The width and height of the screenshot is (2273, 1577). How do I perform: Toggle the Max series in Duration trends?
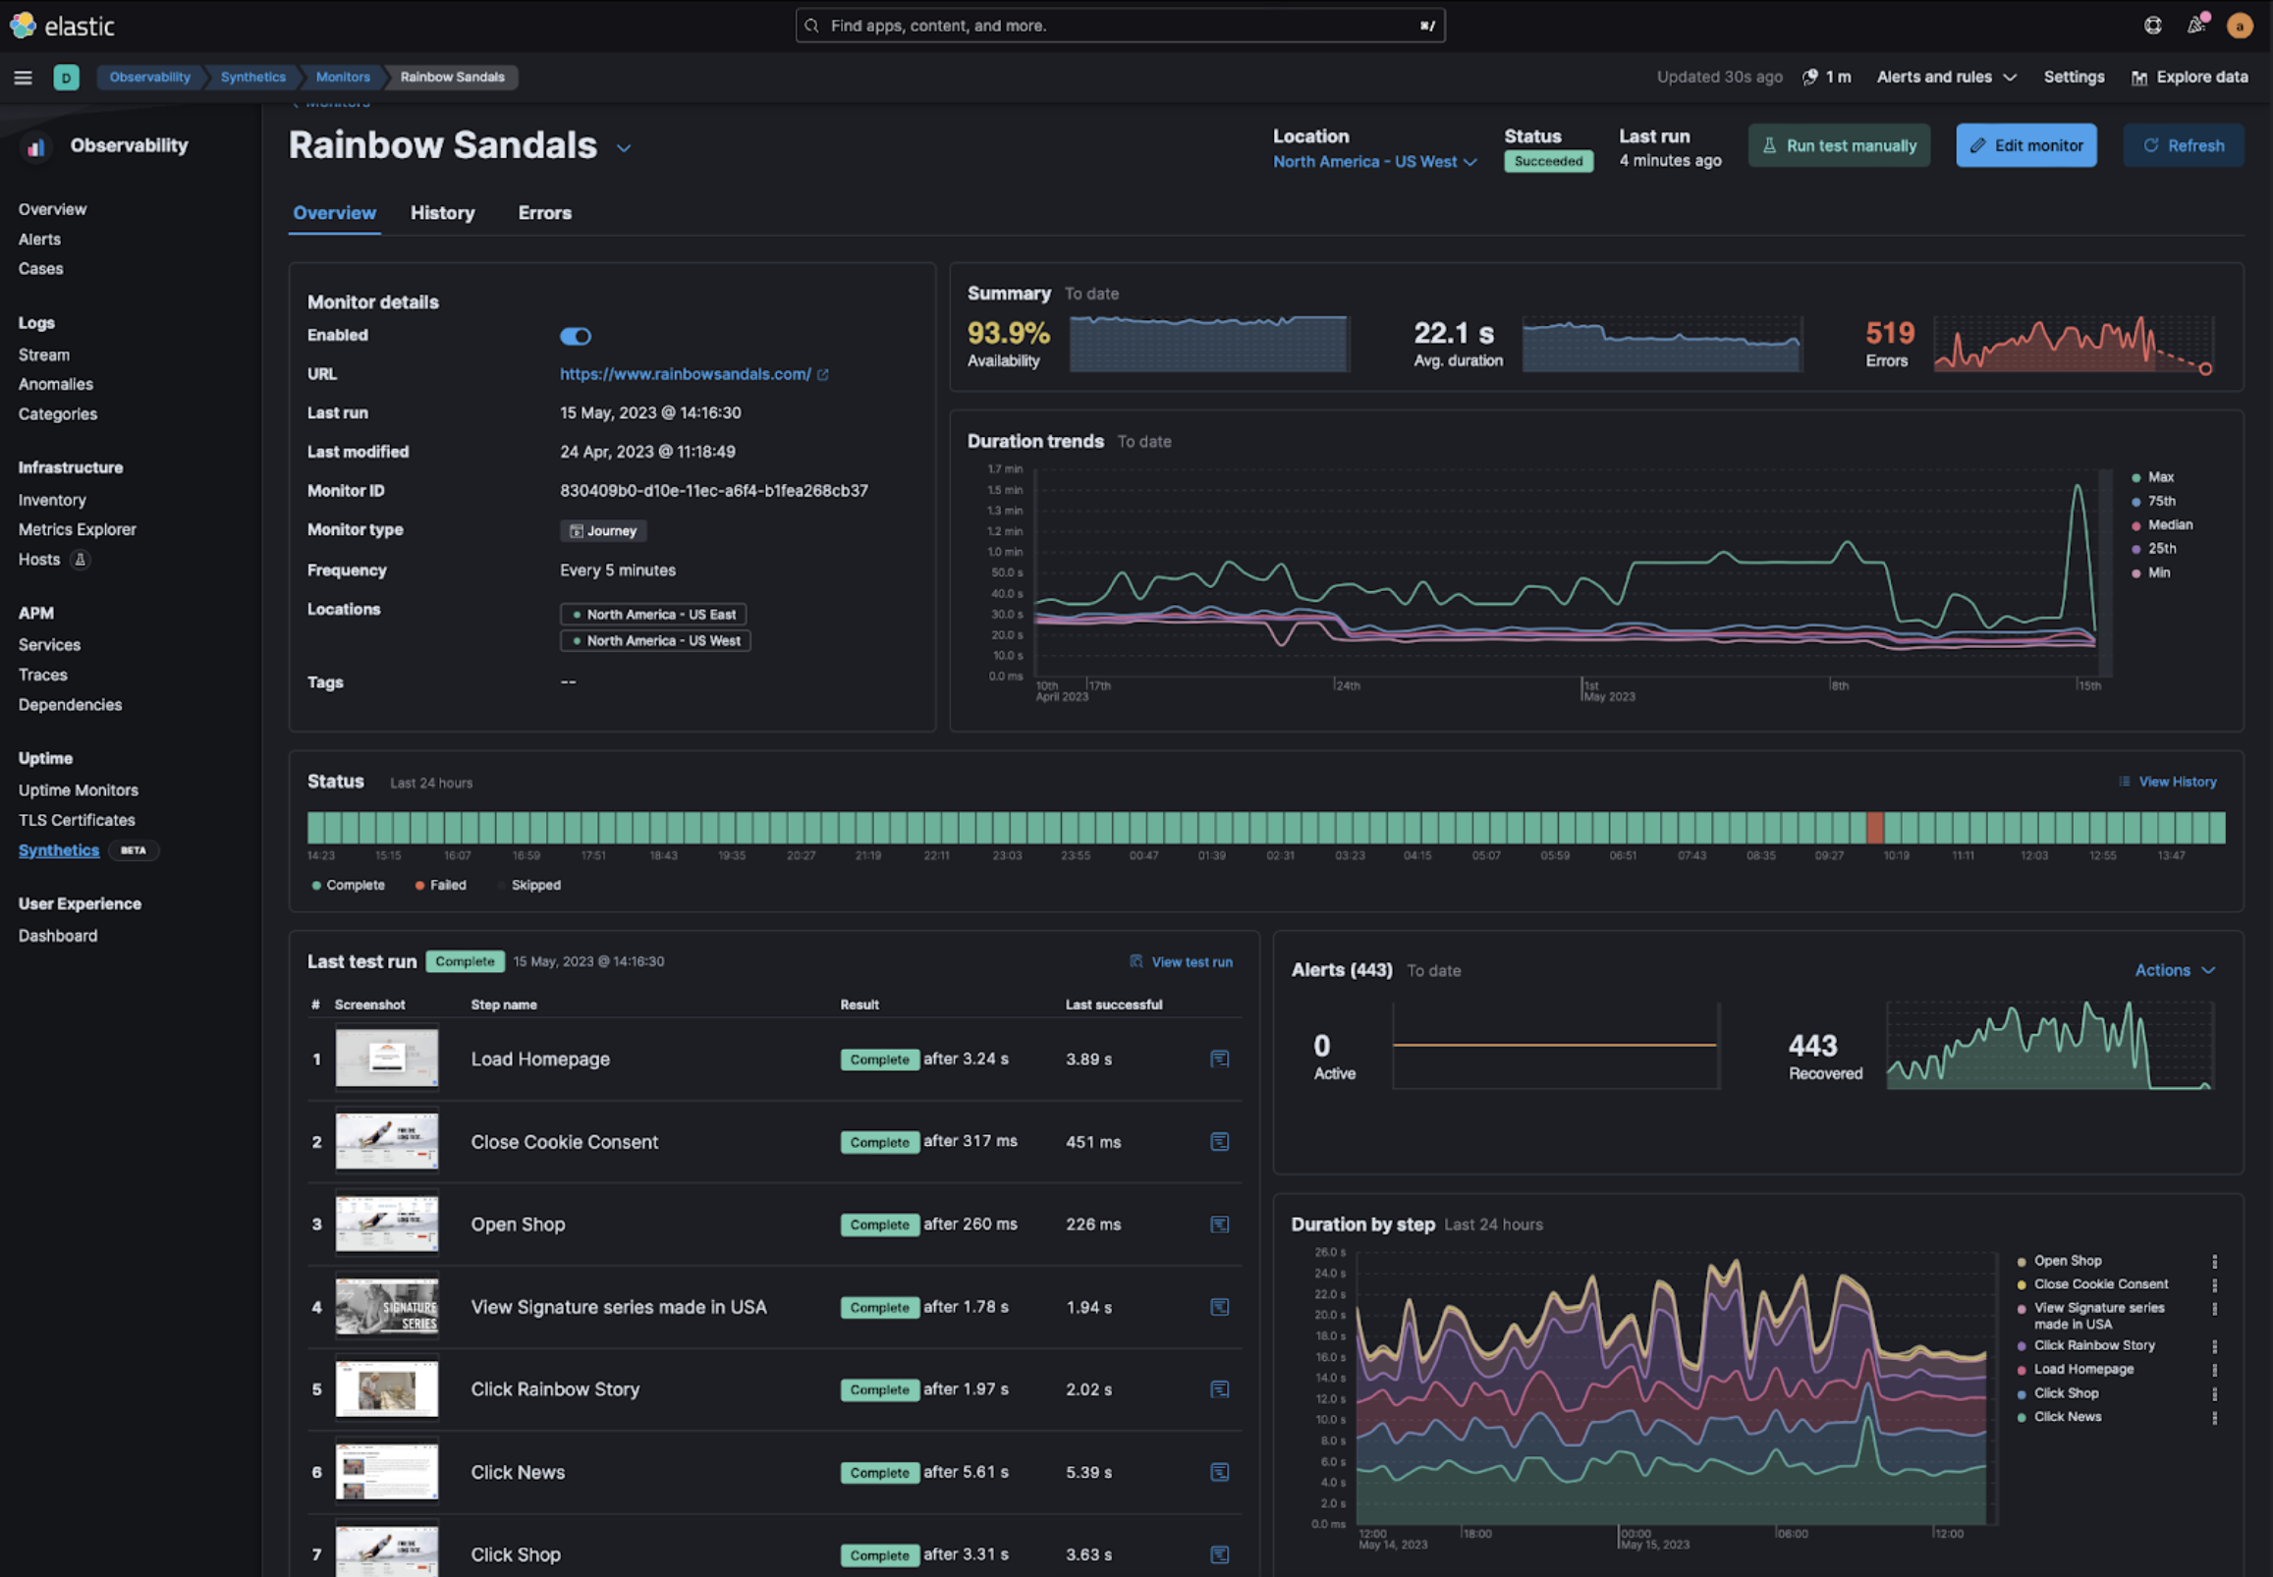point(2160,477)
